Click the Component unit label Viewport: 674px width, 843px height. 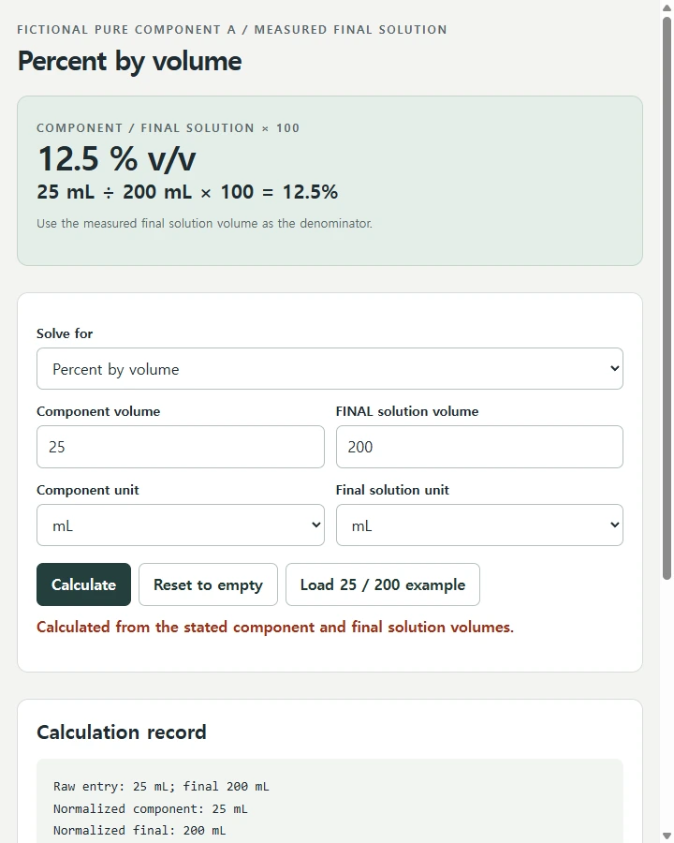coord(88,490)
